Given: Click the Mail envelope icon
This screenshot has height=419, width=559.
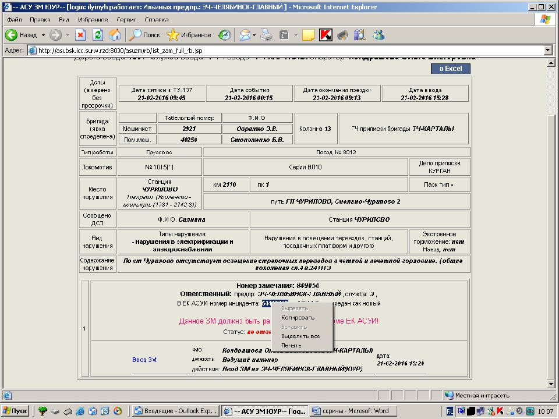Looking at the screenshot, I should tap(245, 35).
